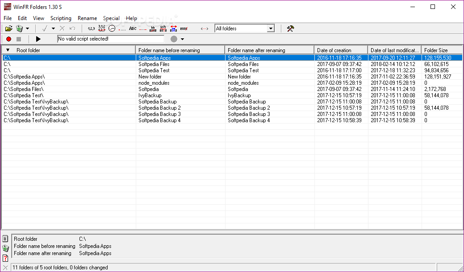Open the Rename menu
464x272 pixels.
coord(87,18)
